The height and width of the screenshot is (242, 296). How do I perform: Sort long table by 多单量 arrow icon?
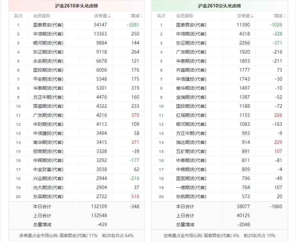pyautogui.click(x=109, y=16)
